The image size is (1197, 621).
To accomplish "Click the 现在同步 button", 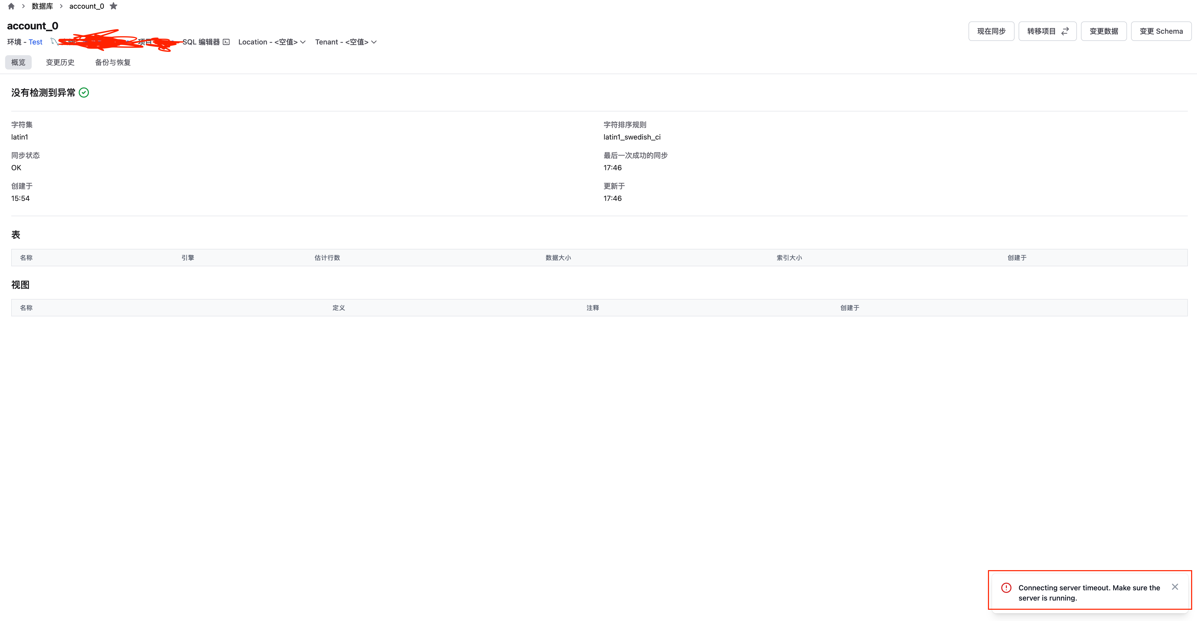I will [991, 31].
